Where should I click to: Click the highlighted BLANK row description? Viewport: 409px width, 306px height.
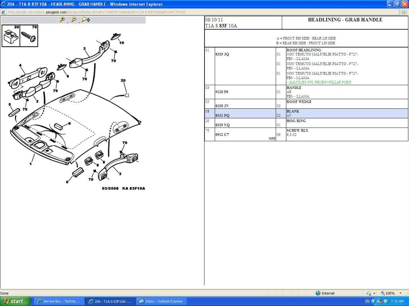(293, 112)
